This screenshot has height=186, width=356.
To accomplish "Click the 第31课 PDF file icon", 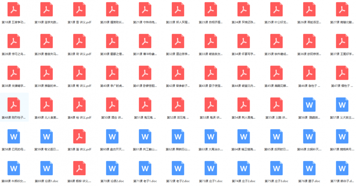I will click(145, 41).
